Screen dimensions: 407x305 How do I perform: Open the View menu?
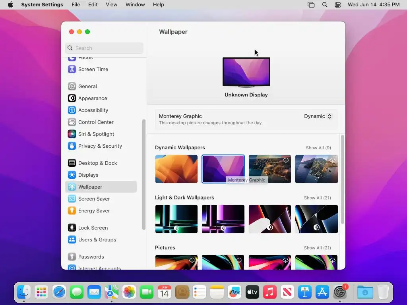(x=112, y=5)
